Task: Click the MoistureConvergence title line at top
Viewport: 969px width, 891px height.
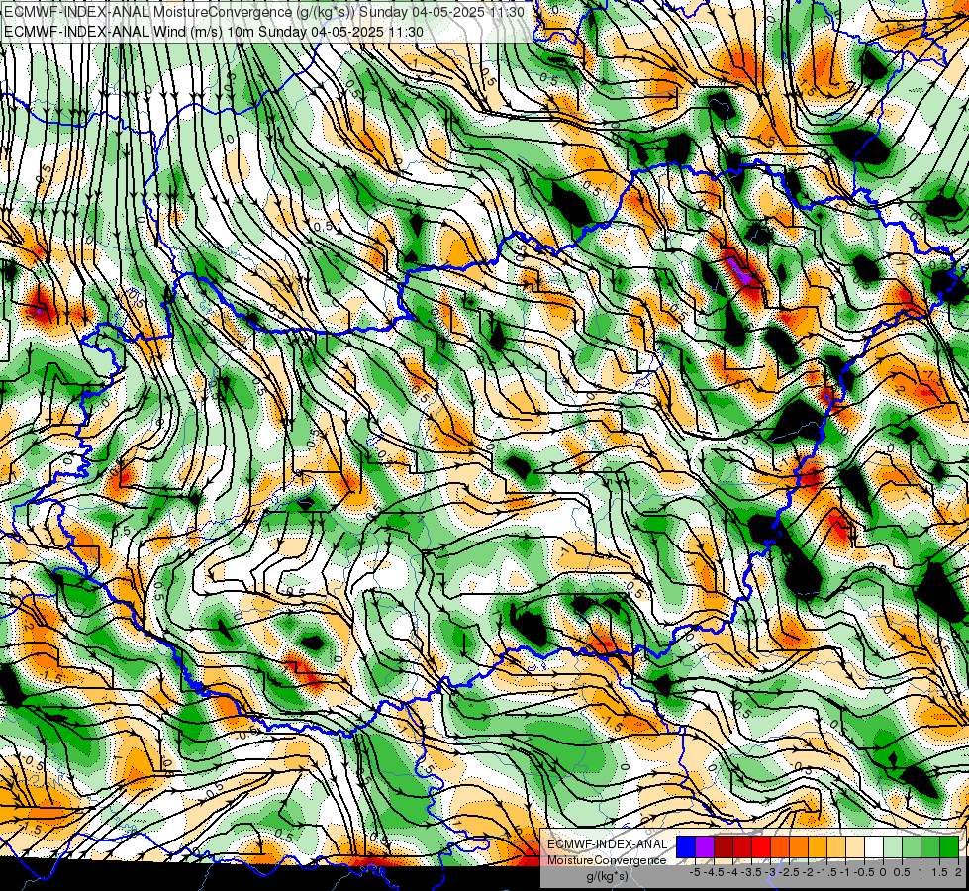Action: click(264, 12)
